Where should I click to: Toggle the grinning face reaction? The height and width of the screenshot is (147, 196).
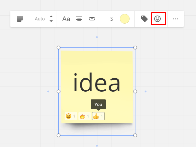click(x=71, y=116)
